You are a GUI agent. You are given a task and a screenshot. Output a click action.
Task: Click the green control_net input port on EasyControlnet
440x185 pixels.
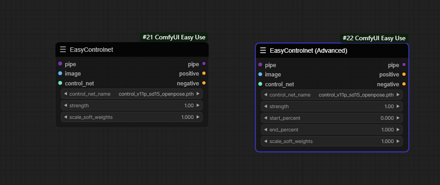60,83
